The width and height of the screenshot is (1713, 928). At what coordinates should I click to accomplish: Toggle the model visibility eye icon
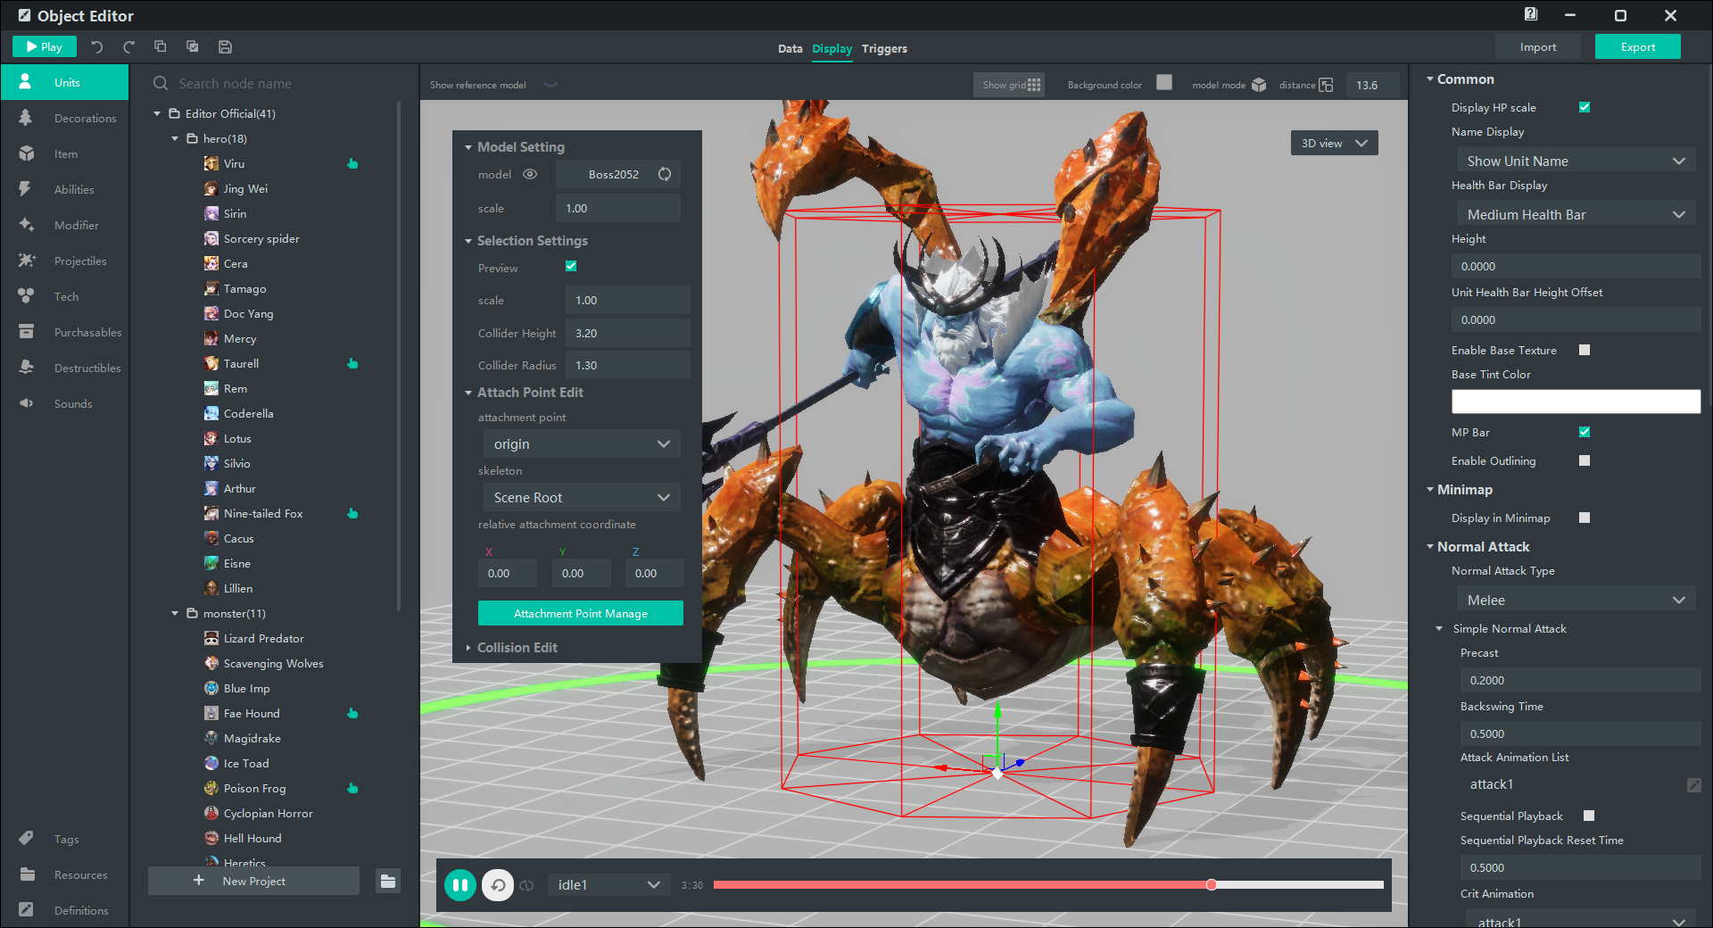(530, 174)
